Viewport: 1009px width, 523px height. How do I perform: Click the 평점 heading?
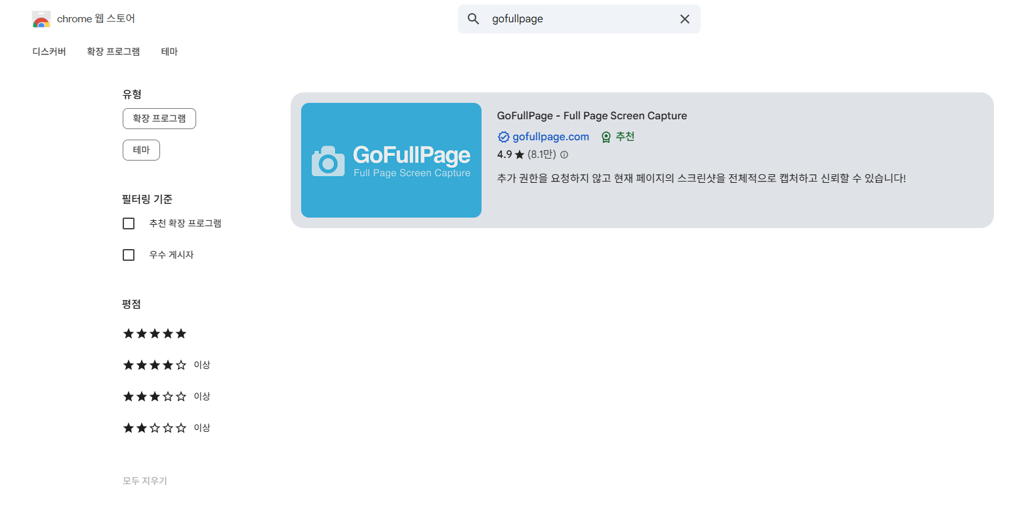coord(131,304)
